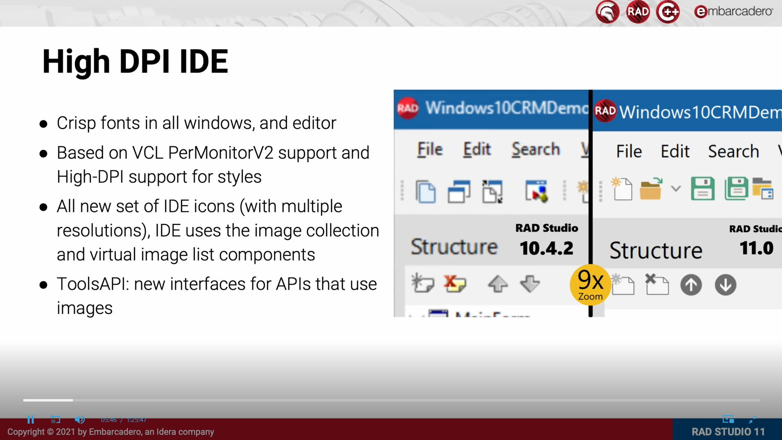This screenshot has width=782, height=440.
Task: Click RAD icon in 10.4.2 title bar
Action: (x=408, y=108)
